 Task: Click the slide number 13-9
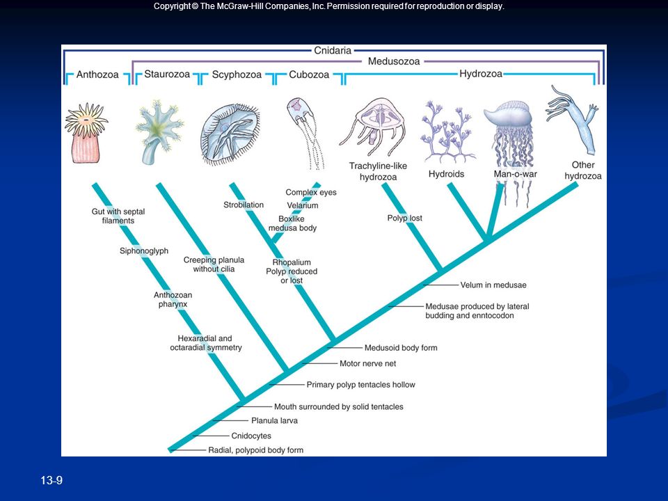51,481
